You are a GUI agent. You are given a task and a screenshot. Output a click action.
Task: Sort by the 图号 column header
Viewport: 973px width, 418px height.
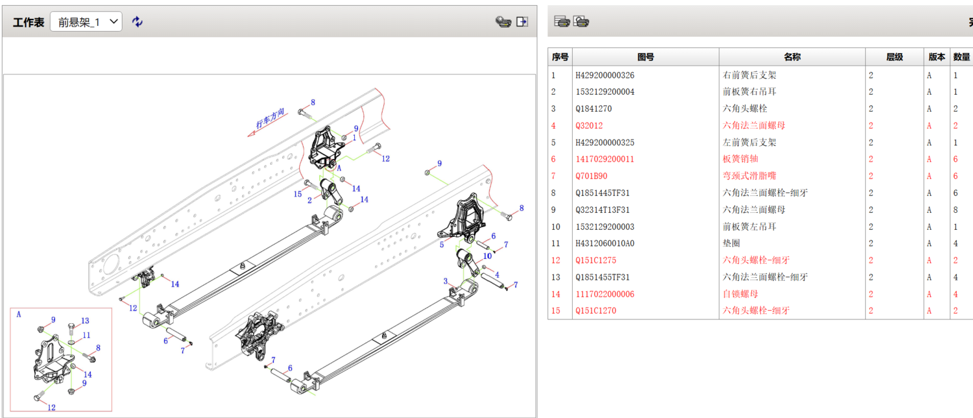645,57
